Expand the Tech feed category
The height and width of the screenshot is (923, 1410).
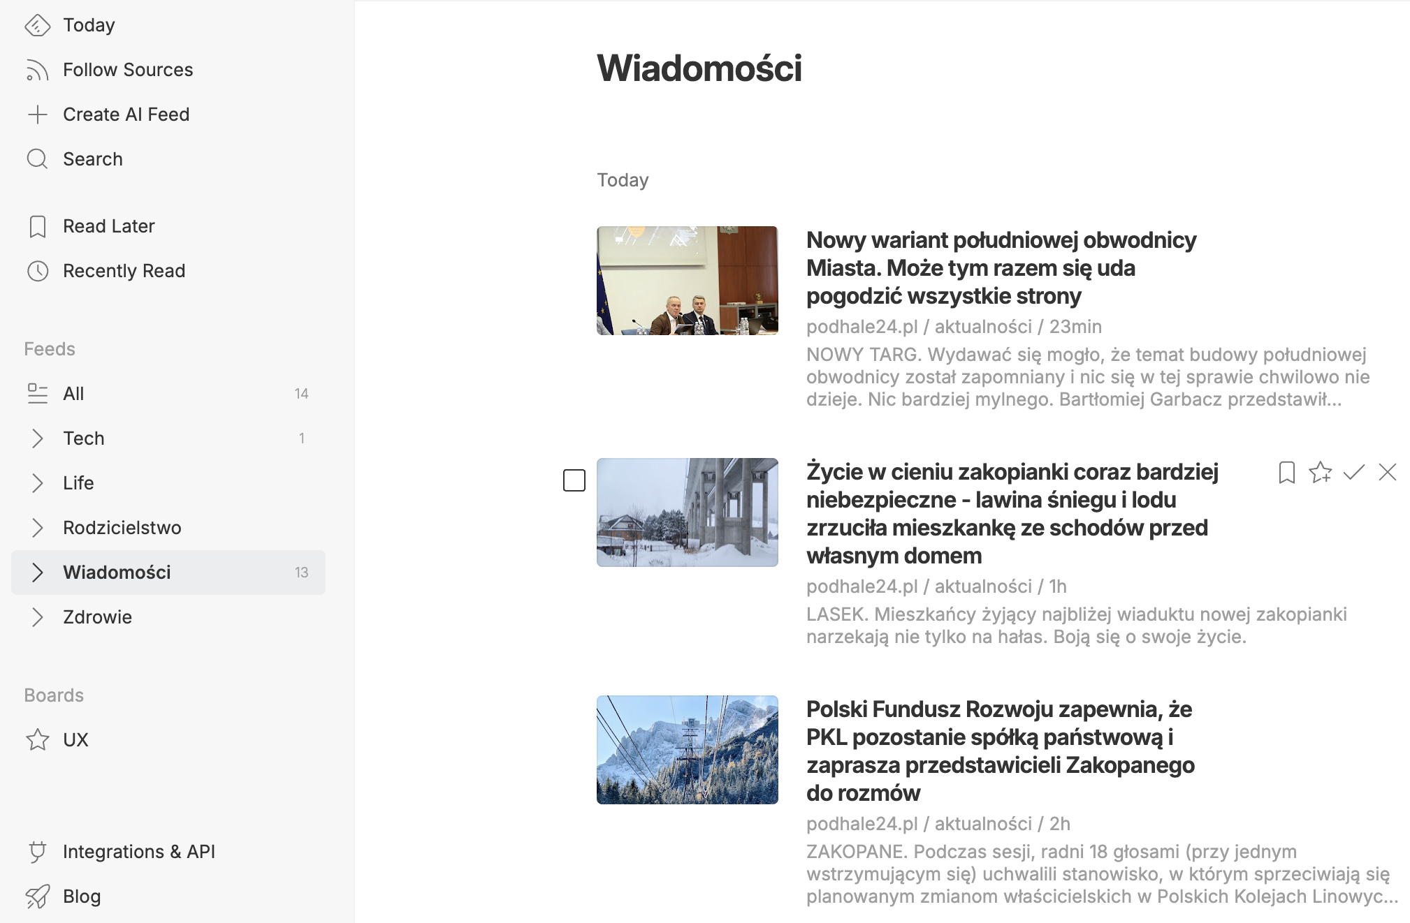38,438
